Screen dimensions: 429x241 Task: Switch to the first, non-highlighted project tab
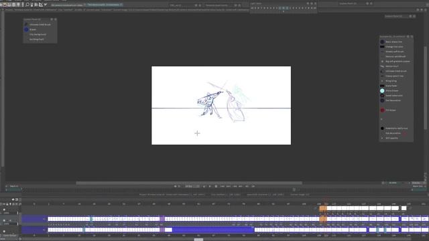(67, 5)
